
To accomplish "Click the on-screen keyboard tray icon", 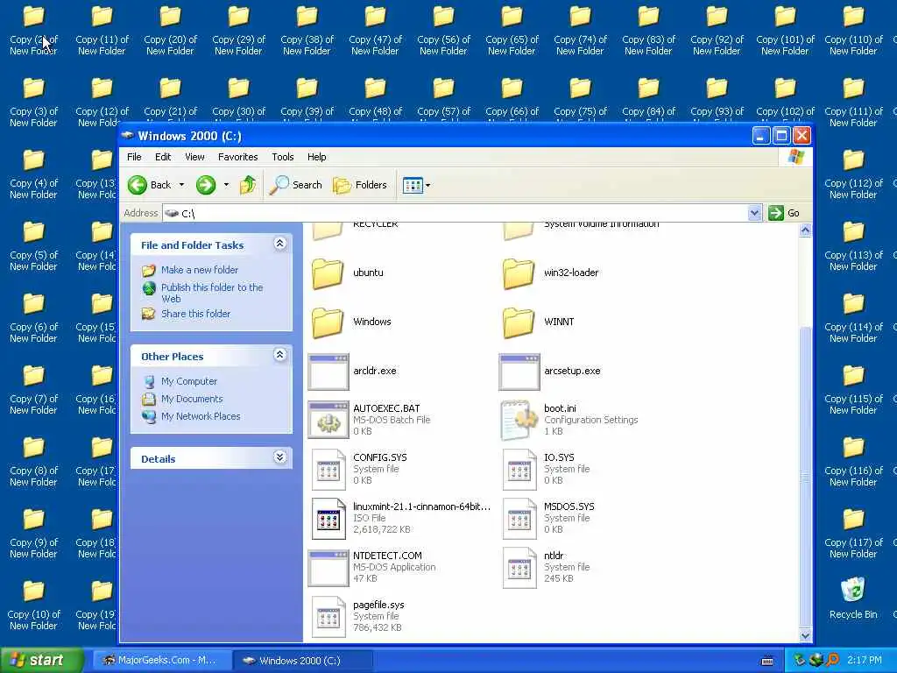I will pyautogui.click(x=767, y=661).
